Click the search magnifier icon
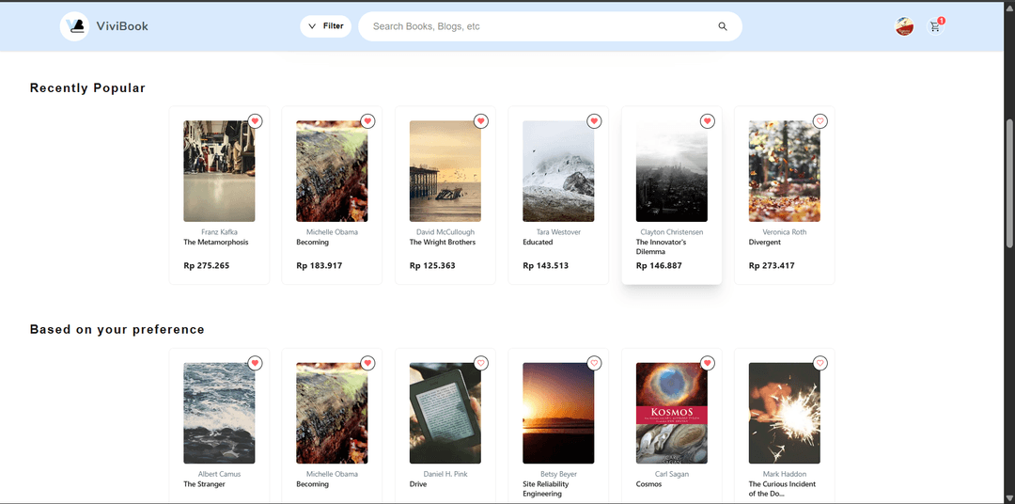Screen dimensions: 1015x504 point(723,26)
